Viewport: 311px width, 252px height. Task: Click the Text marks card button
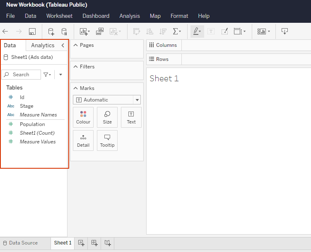tap(131, 117)
